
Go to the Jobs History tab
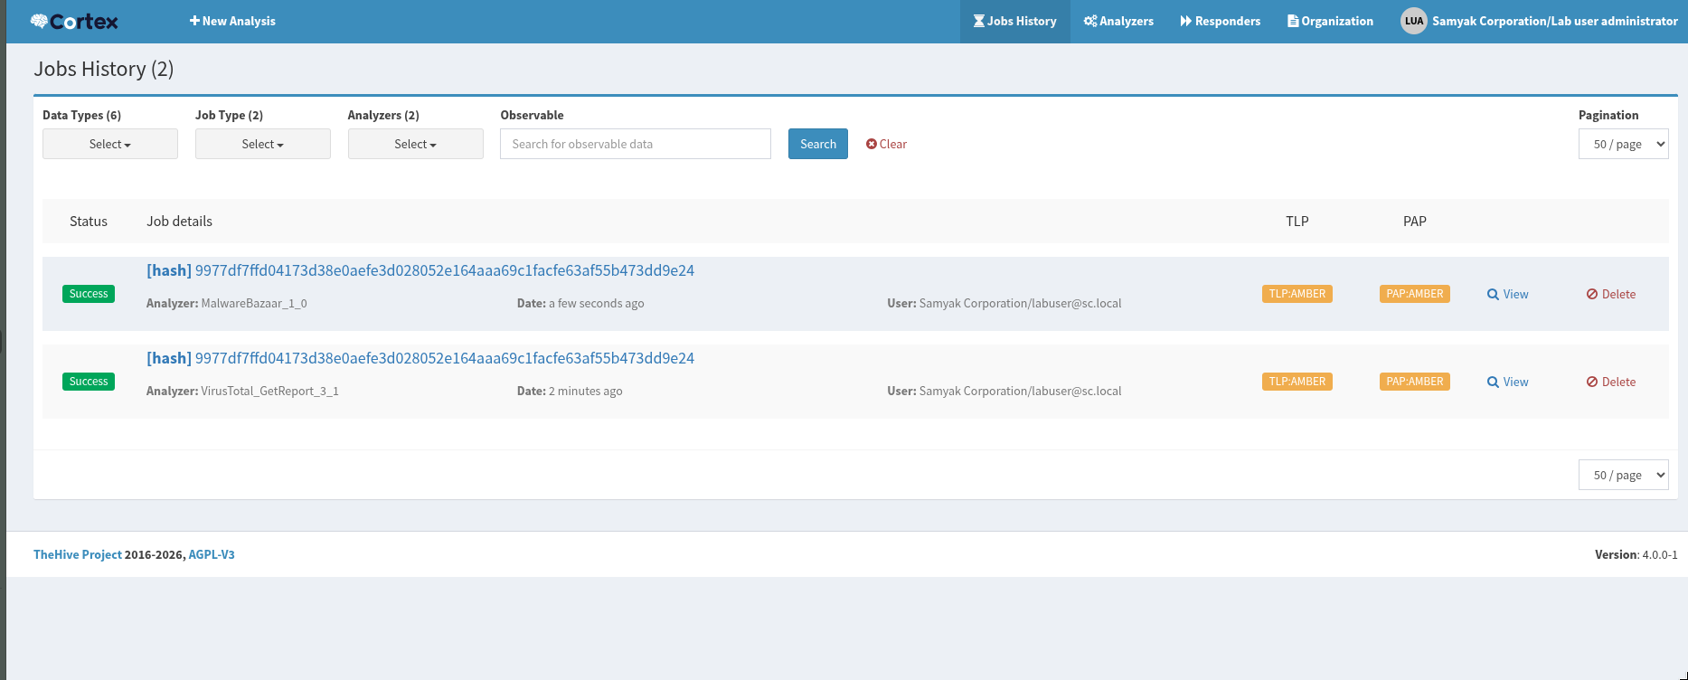click(x=1015, y=21)
